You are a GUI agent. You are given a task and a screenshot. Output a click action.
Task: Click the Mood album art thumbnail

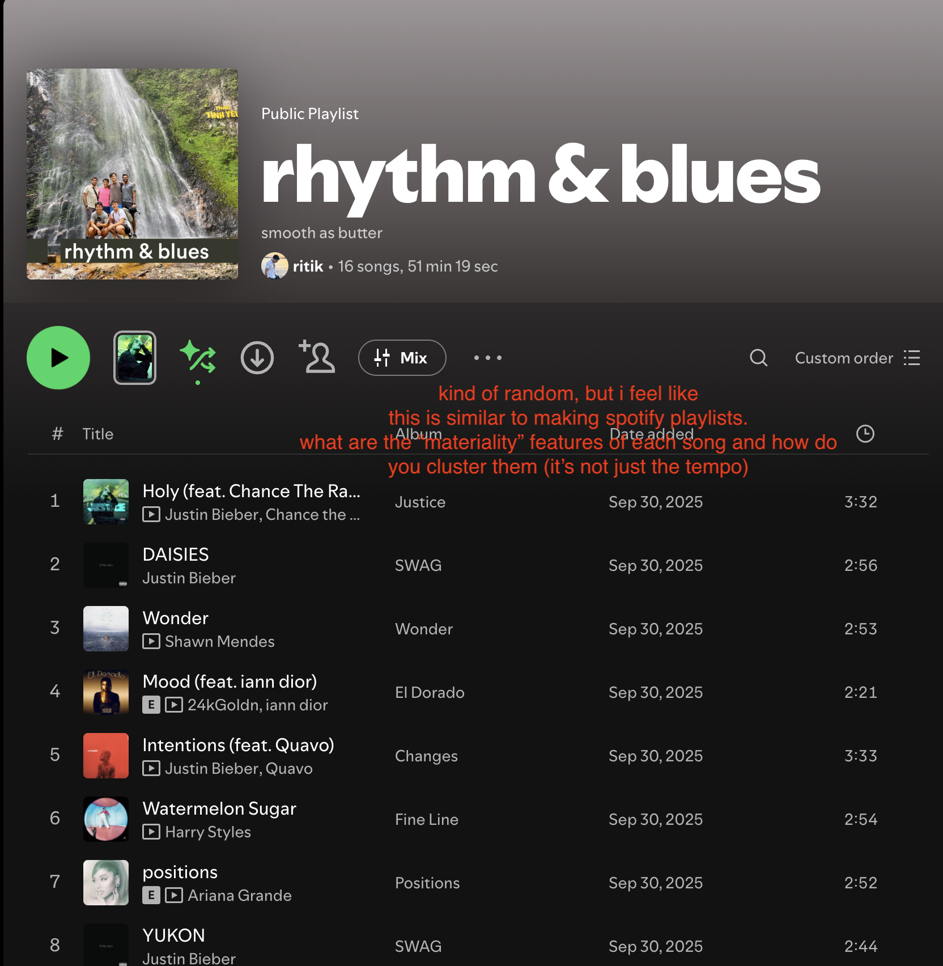106,692
